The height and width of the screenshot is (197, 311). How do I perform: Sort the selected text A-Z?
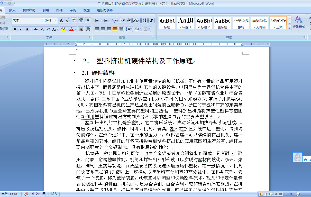(144, 20)
